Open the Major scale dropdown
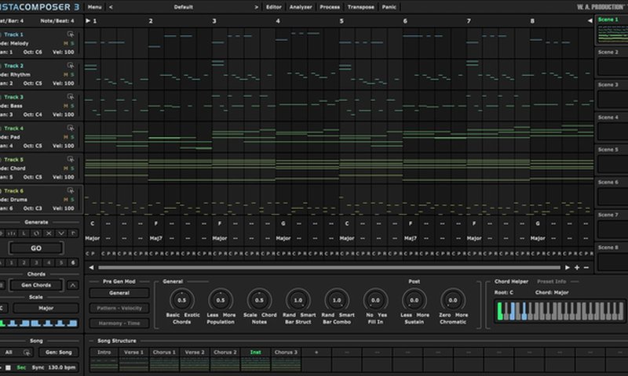This screenshot has height=376, width=628. (x=45, y=308)
